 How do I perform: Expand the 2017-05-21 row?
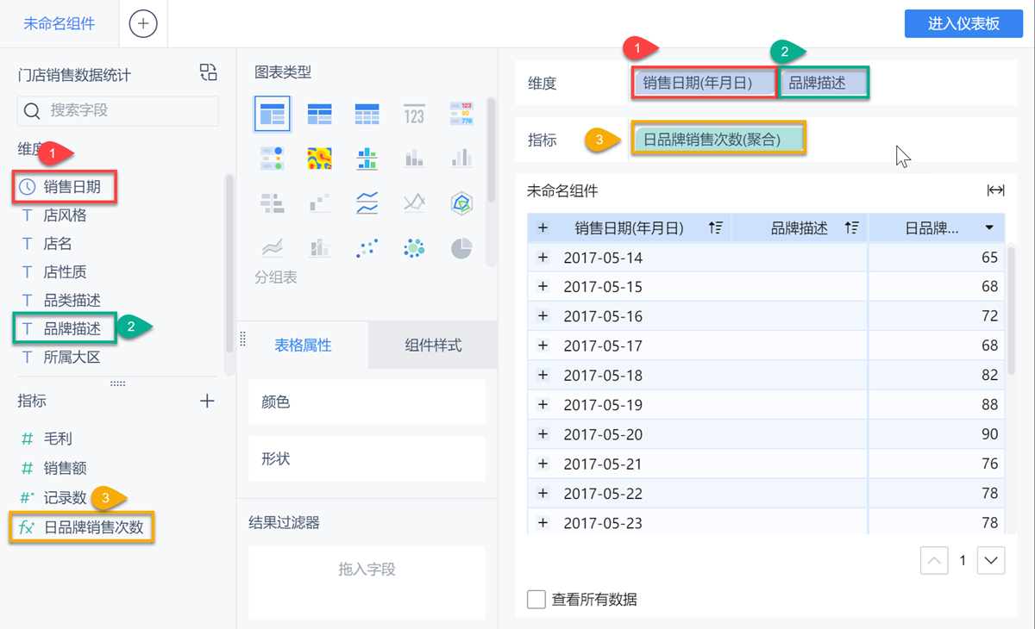tap(543, 464)
